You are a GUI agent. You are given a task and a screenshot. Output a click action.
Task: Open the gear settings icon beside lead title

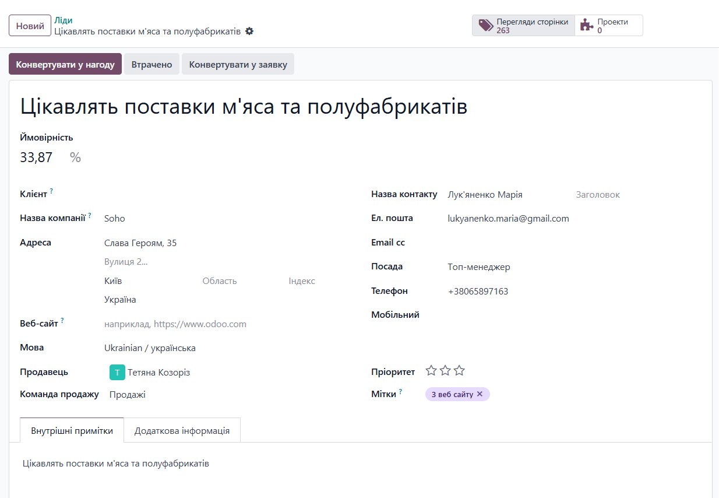(249, 31)
